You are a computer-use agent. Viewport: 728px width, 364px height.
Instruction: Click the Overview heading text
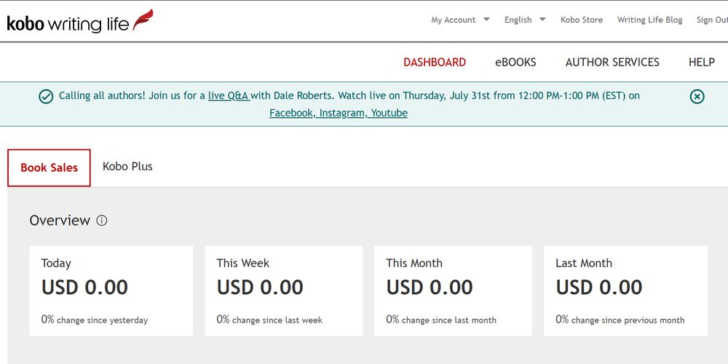(60, 221)
